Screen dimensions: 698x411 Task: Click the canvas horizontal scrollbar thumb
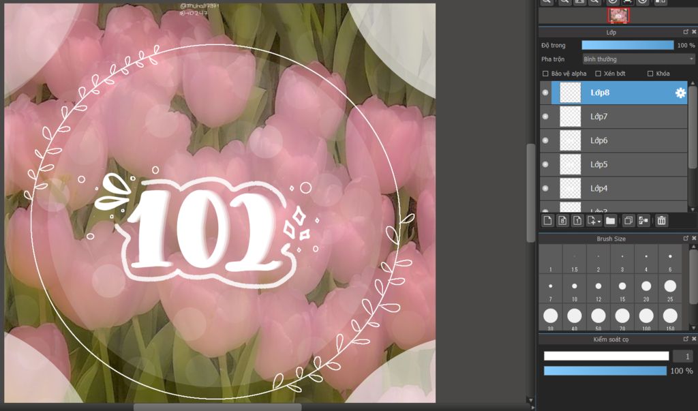click(217, 408)
